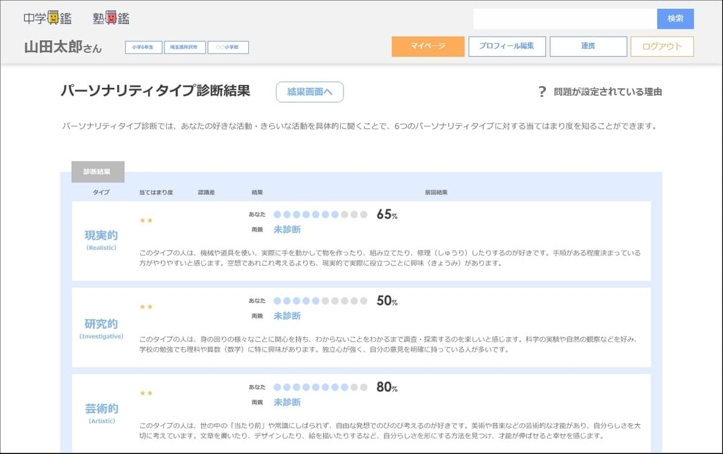
Task: Open マイページ from the navigation
Action: [x=428, y=46]
